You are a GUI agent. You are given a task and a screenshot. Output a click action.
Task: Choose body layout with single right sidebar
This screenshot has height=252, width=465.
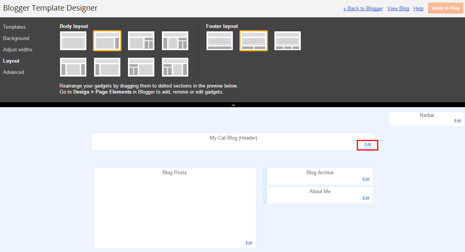(x=107, y=41)
